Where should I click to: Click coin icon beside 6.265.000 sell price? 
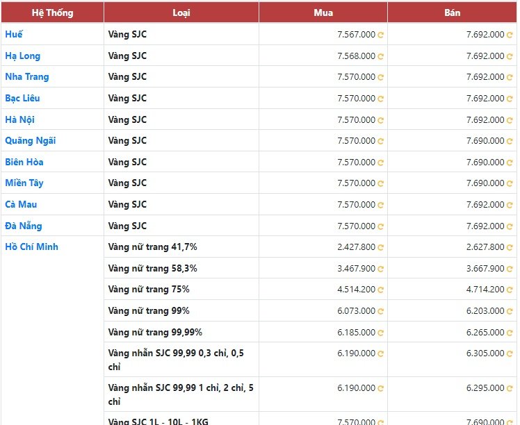(x=510, y=333)
